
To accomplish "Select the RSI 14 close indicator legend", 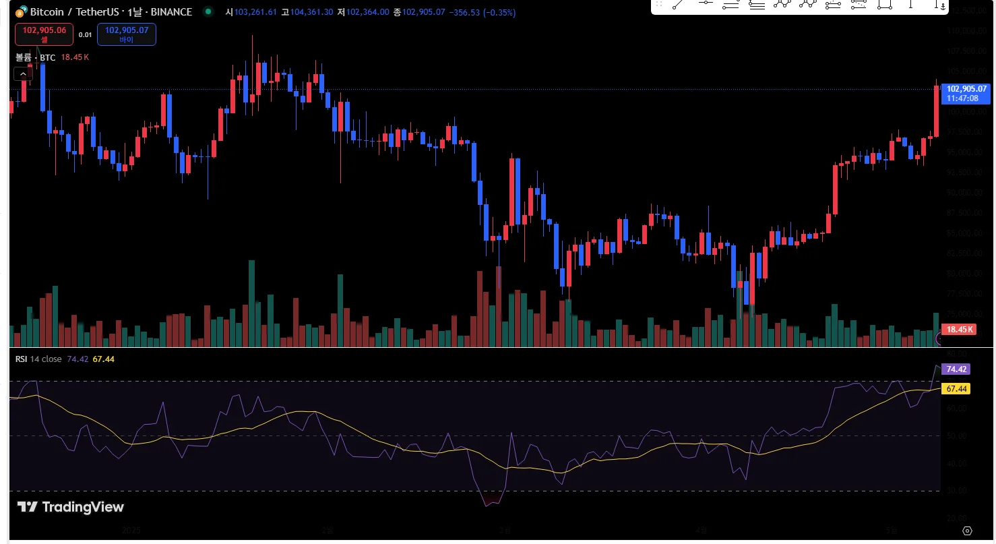I will (38, 359).
